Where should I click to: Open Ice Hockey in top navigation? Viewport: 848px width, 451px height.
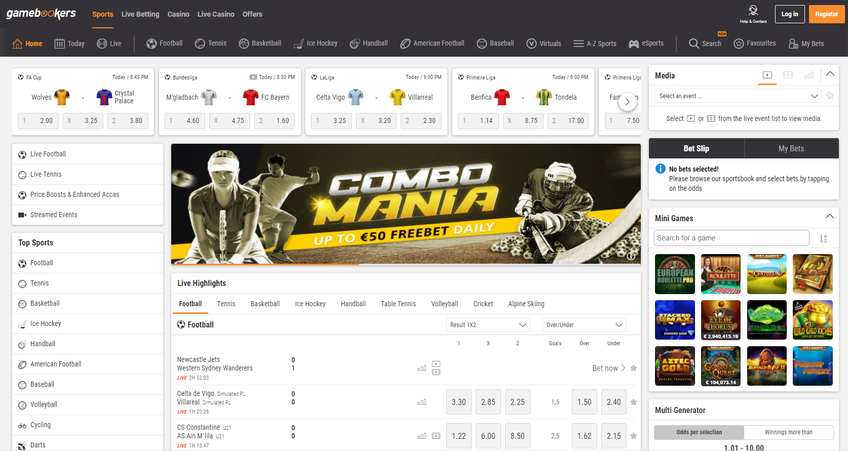pyautogui.click(x=315, y=44)
